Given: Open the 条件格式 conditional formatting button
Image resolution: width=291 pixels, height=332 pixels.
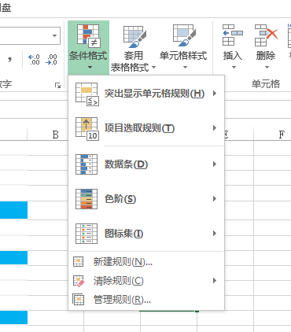Looking at the screenshot, I should [x=88, y=47].
